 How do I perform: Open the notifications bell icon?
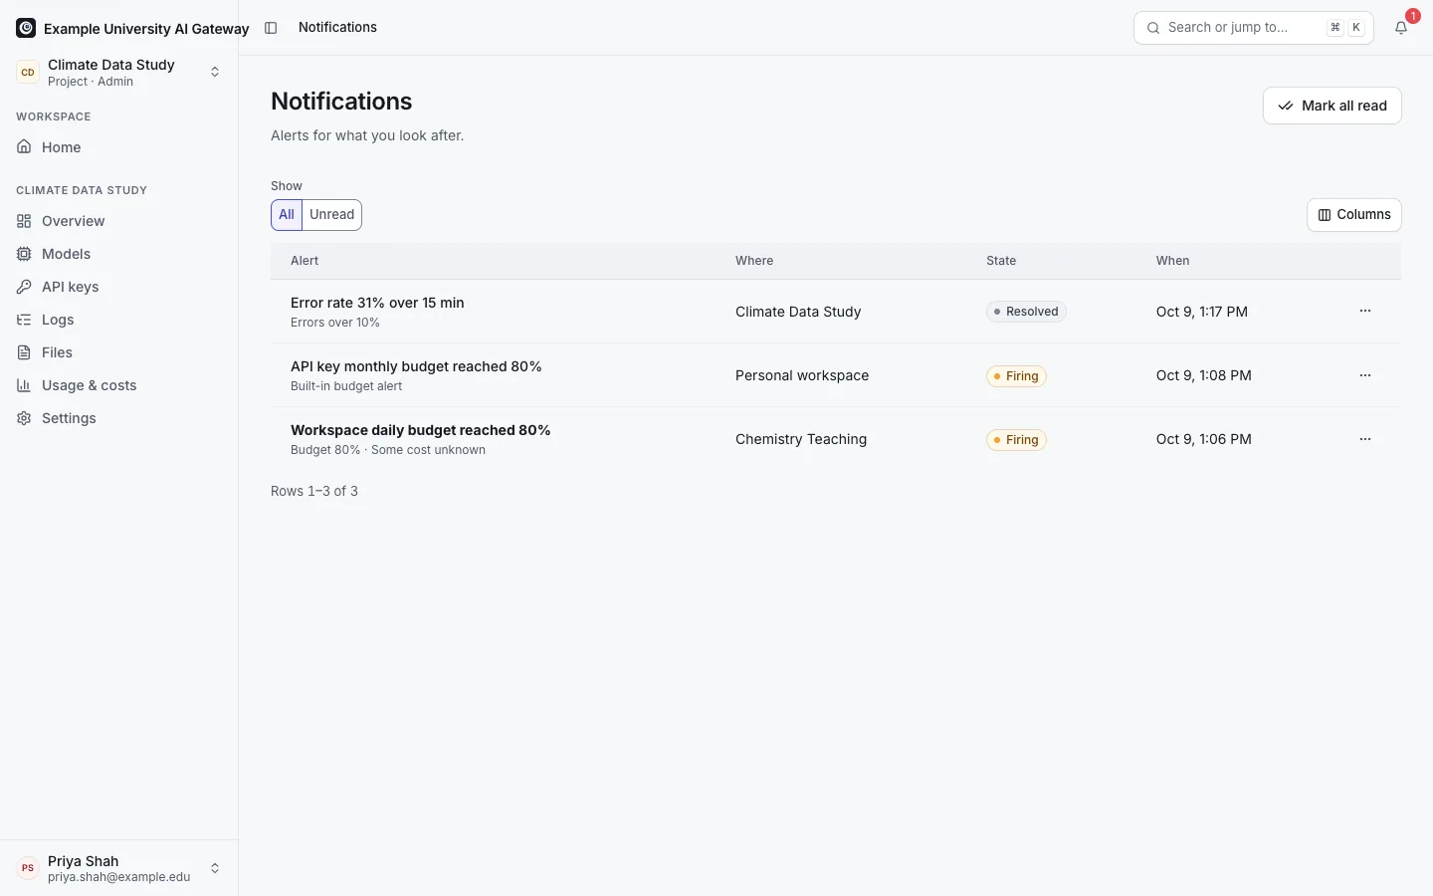point(1401,28)
